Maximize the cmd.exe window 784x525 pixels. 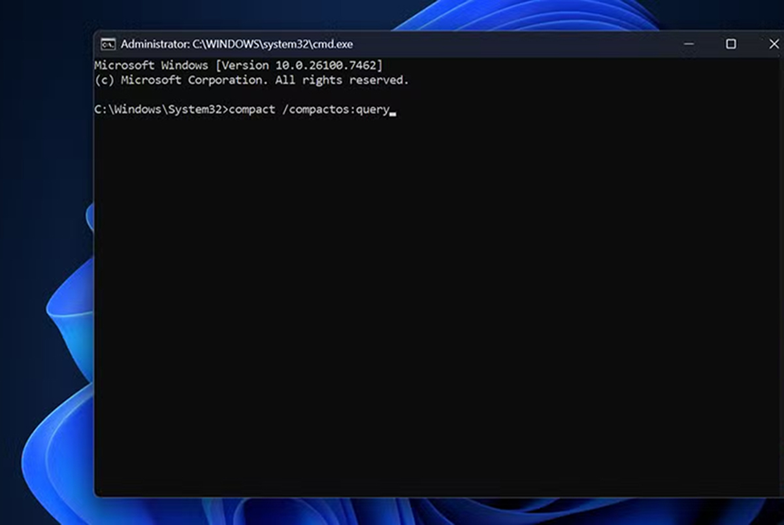point(731,44)
